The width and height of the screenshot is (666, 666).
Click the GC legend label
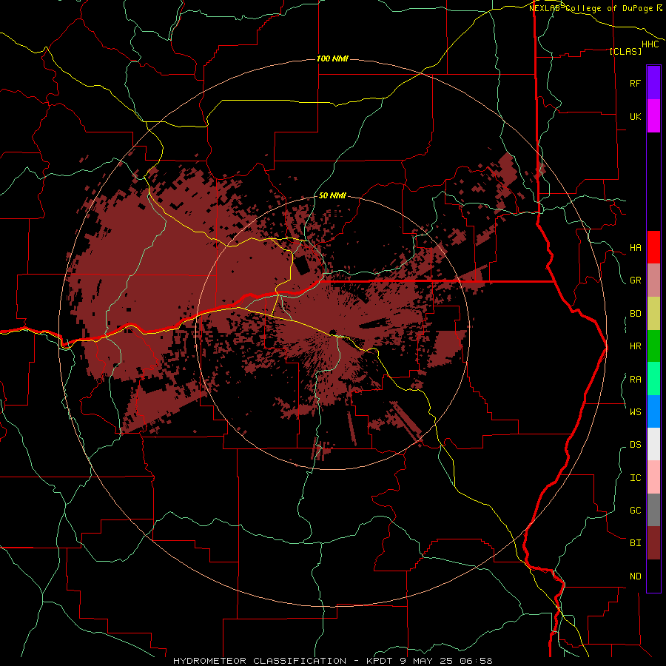(635, 511)
